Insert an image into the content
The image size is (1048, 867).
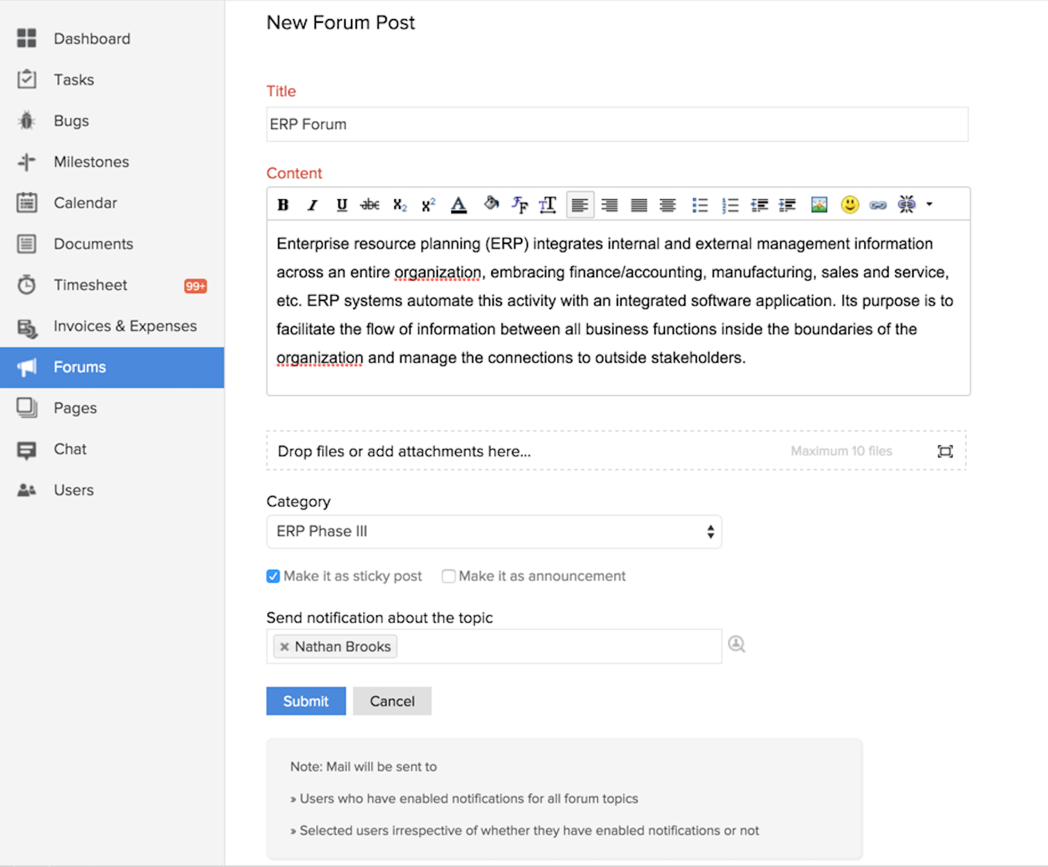click(x=818, y=205)
